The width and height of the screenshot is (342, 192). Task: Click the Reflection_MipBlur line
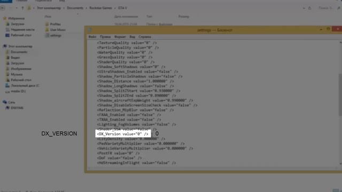click(135, 110)
